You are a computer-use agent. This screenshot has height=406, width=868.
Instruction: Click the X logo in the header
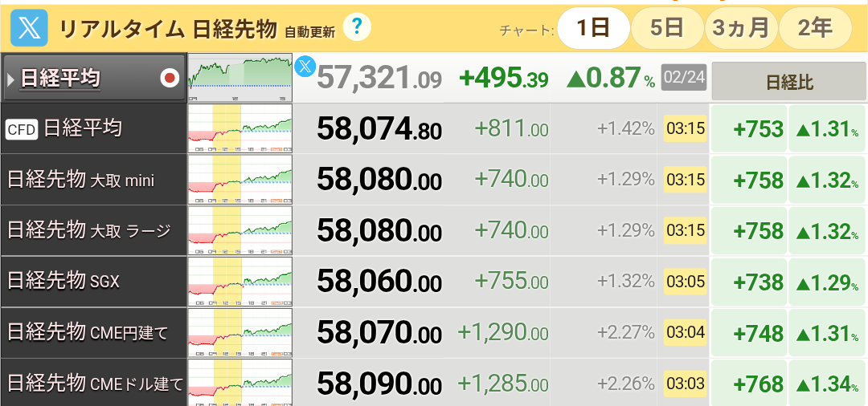coord(31,29)
